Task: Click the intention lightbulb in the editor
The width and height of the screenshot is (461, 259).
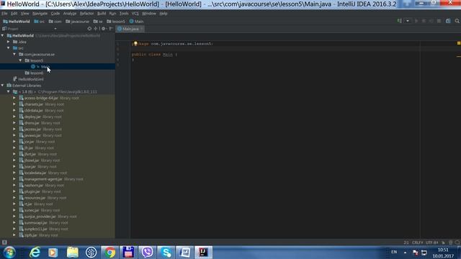Action: pyautogui.click(x=135, y=43)
